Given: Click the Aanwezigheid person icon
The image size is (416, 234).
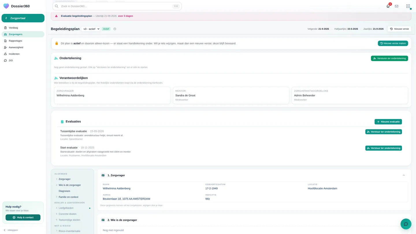Looking at the screenshot, I should (5, 47).
